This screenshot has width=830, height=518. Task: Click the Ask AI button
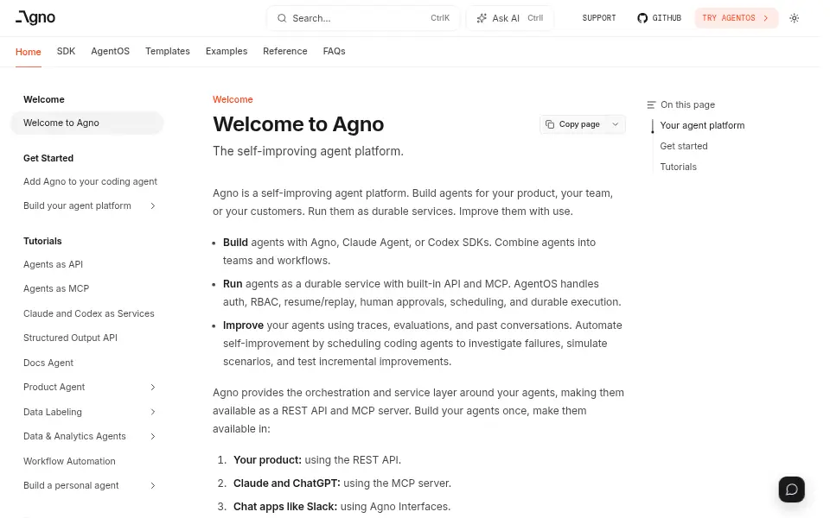click(x=510, y=18)
